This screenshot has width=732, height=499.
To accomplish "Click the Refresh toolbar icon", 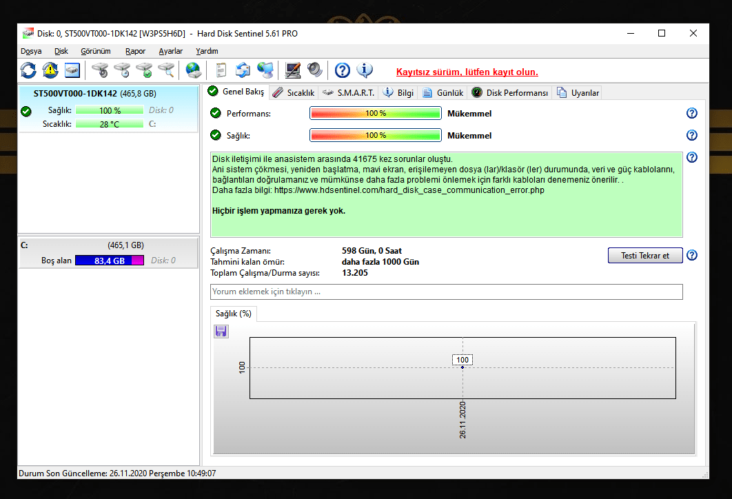I will point(28,70).
